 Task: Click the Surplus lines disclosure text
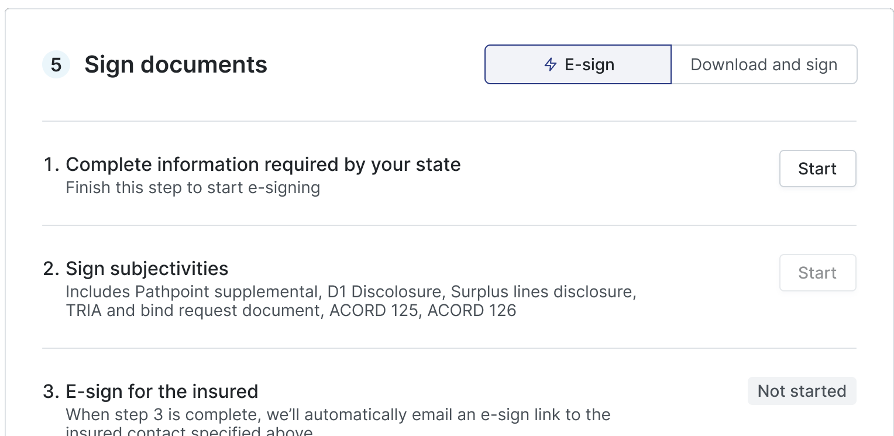542,291
